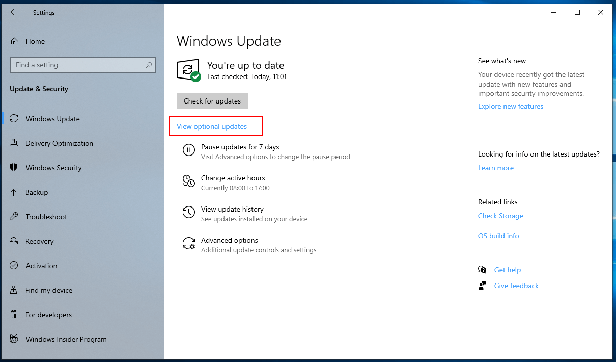This screenshot has width=616, height=362.
Task: Click the Give feedback person icon
Action: 482,286
